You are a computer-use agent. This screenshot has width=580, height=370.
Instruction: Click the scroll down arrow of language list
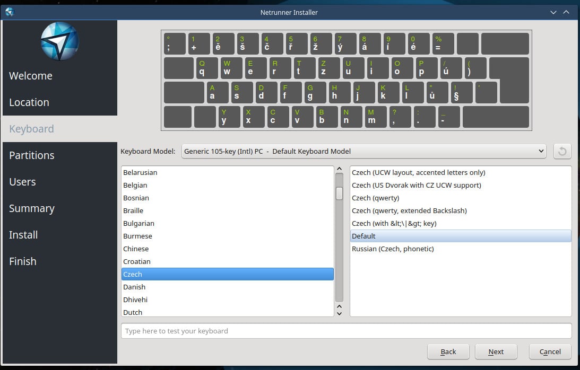pos(339,313)
